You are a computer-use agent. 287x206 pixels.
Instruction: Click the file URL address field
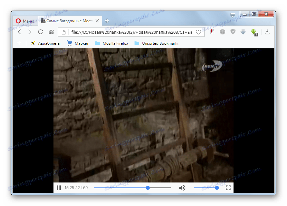(132, 32)
